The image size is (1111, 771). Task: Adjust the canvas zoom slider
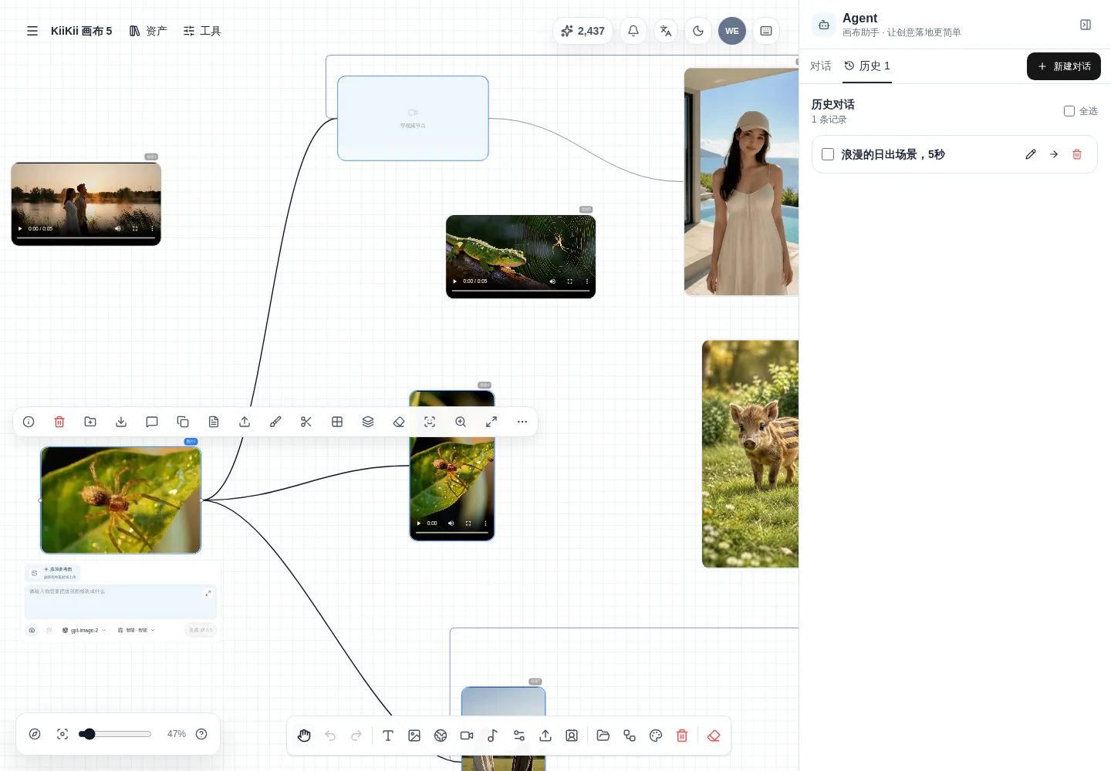(x=115, y=734)
